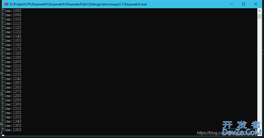This screenshot has width=264, height=138.
Task: Click the scrollbar up arrow
Action: click(x=259, y=11)
